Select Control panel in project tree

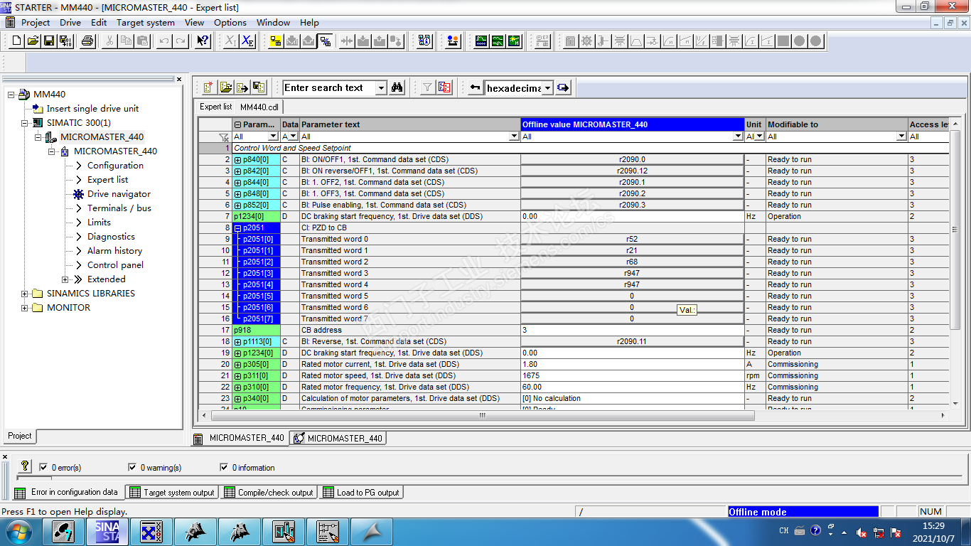[115, 265]
